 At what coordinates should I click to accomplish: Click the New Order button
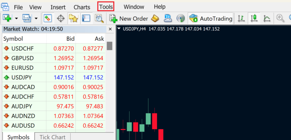pos(129,18)
